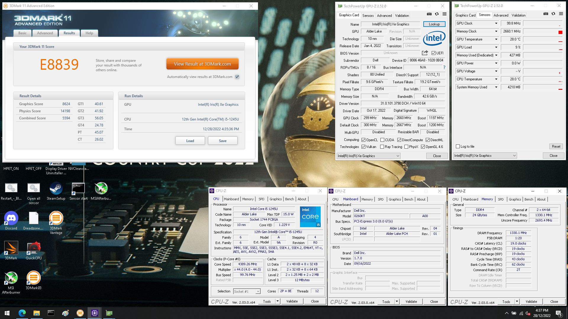
Task: Switch to the Advanced tab in 3DMark 11
Action: 45,33
